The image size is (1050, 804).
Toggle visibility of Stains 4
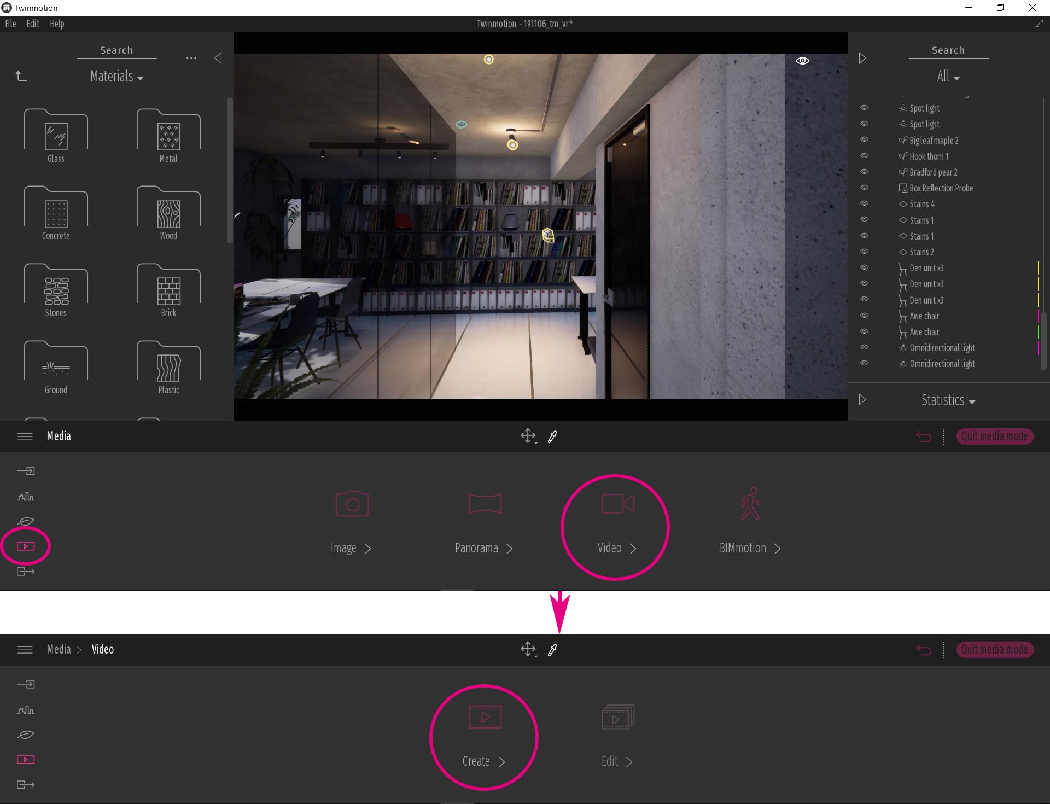tap(864, 203)
